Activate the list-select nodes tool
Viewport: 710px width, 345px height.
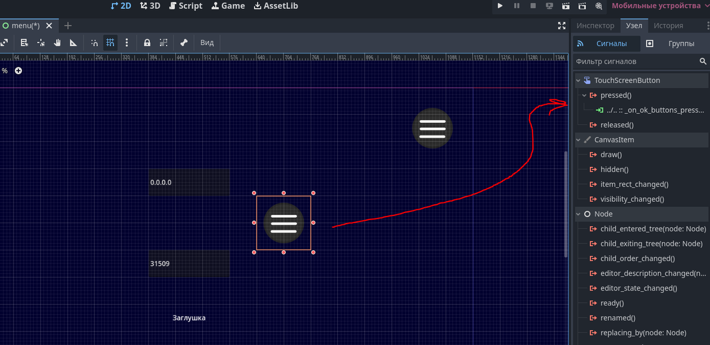[24, 43]
